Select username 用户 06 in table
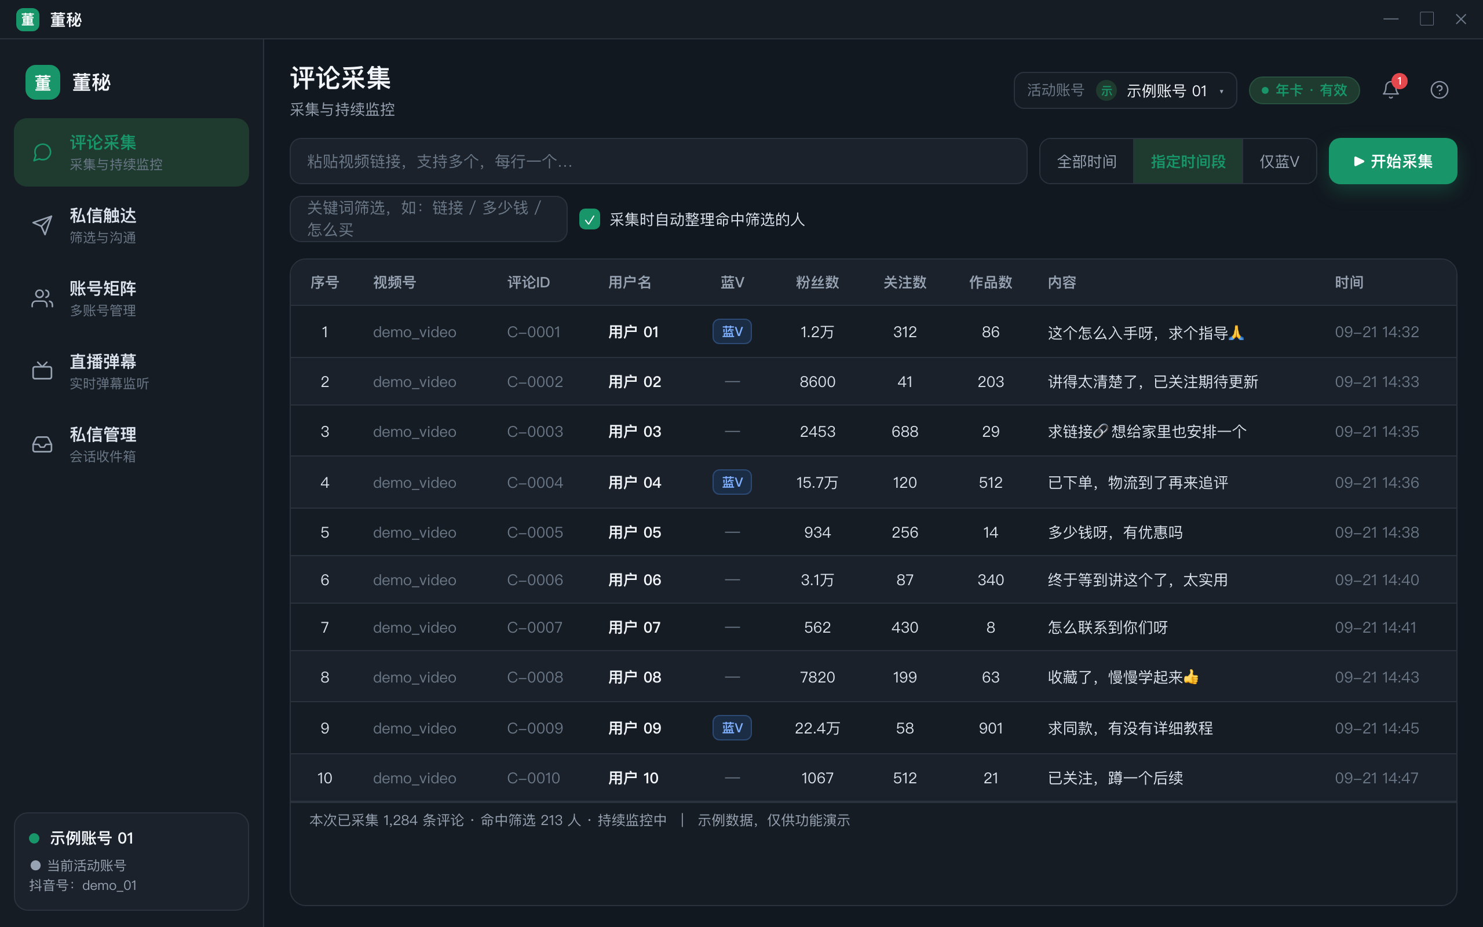1483x927 pixels. [x=634, y=580]
